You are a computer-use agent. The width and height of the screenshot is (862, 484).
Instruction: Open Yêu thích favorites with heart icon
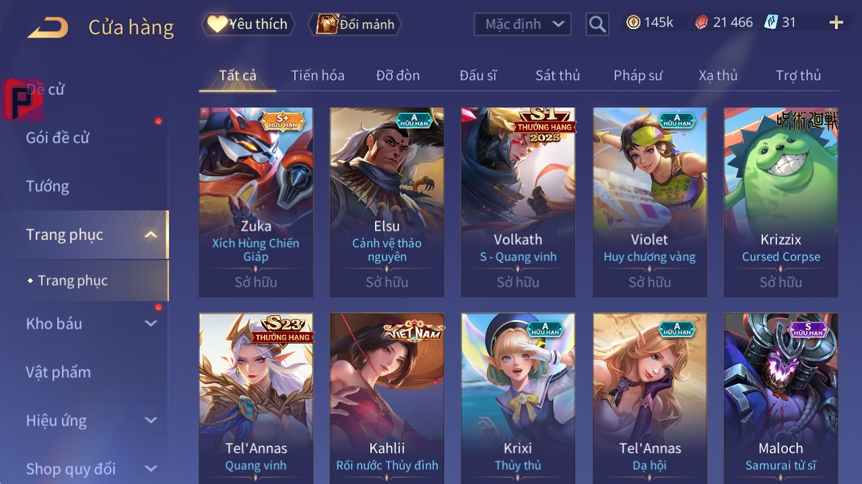[248, 24]
